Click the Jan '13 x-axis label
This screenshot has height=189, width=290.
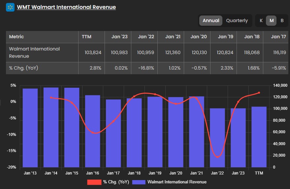(x=30, y=173)
